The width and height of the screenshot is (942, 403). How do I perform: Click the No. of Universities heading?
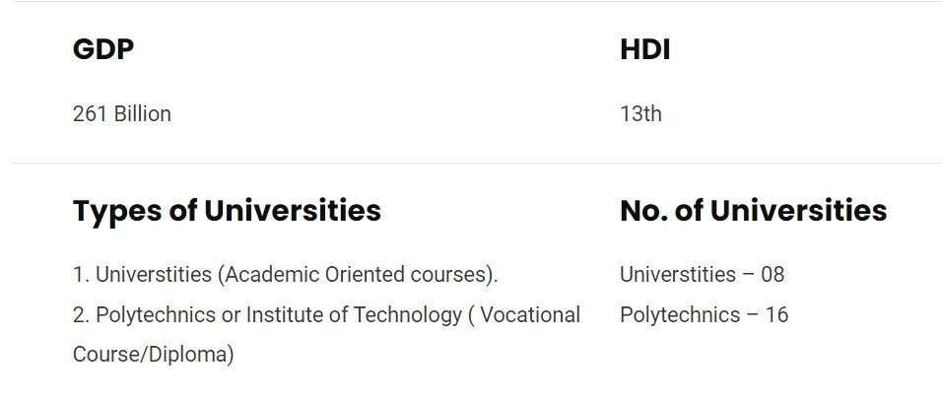tap(753, 211)
